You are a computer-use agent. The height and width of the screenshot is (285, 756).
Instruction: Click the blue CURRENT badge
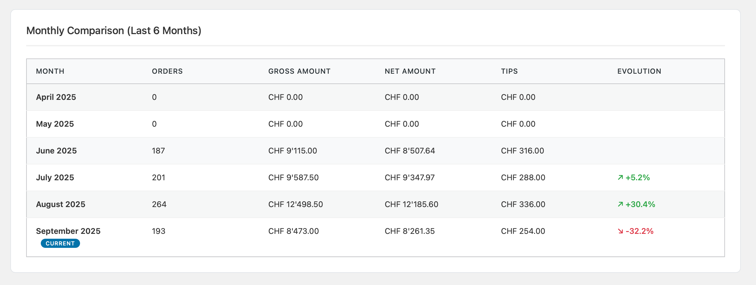coord(60,243)
